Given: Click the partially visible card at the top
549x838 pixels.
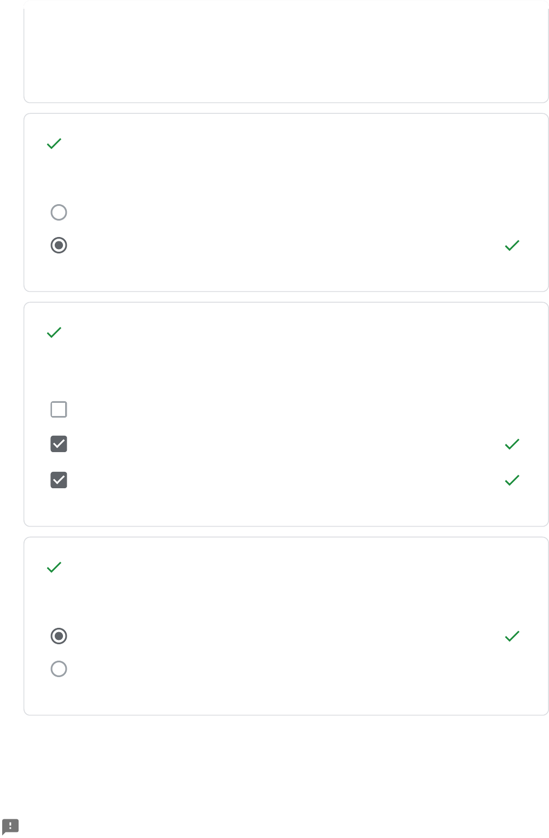Looking at the screenshot, I should pyautogui.click(x=286, y=52).
